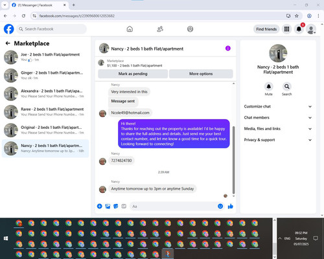Expand the Privacy & support section
This screenshot has width=324, height=259.
(x=278, y=140)
